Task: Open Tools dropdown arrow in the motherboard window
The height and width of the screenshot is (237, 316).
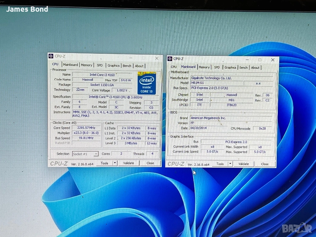Action: point(230,164)
